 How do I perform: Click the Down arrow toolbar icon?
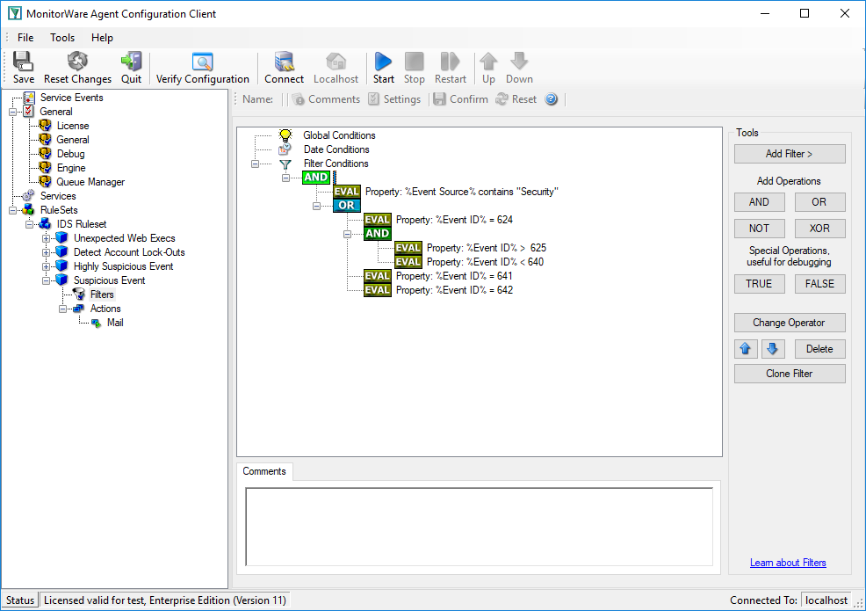[x=519, y=68]
